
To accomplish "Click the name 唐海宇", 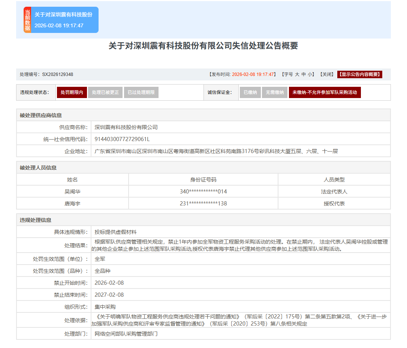I will 72,204.
